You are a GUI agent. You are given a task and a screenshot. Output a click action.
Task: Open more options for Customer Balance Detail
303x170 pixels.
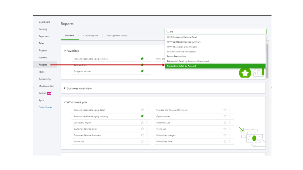point(147,129)
